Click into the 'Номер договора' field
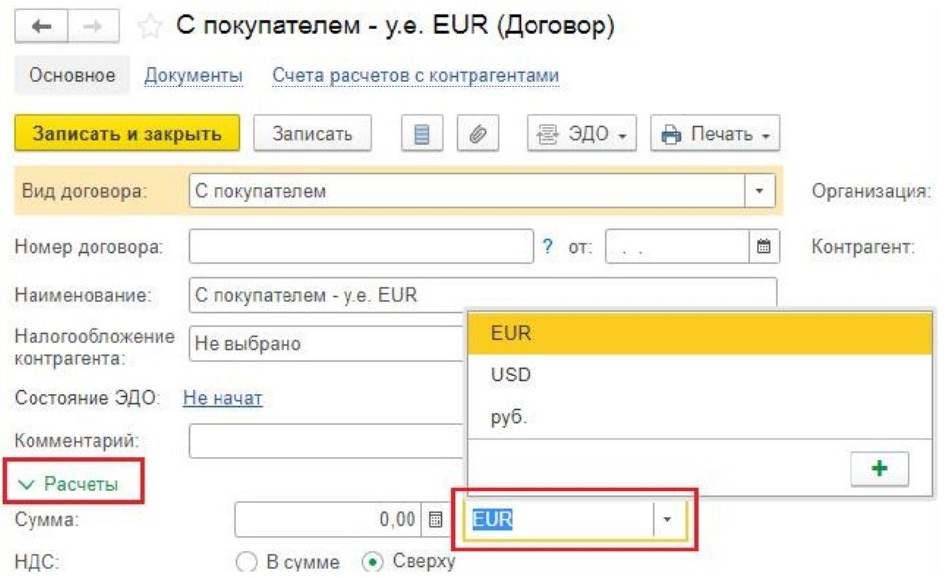 (x=360, y=247)
